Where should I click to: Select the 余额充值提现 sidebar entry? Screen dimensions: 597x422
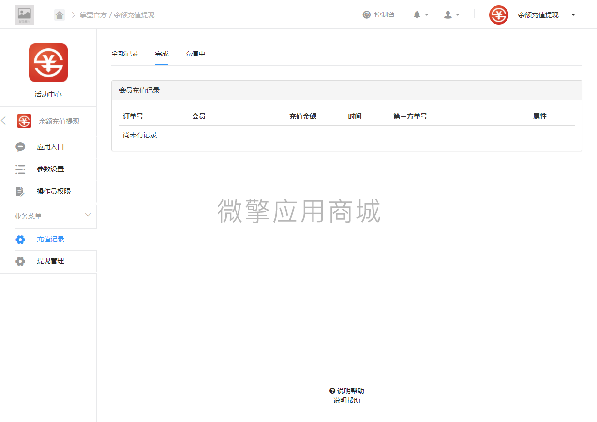(59, 121)
